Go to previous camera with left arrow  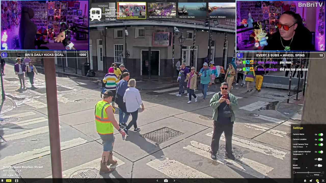click(x=157, y=181)
